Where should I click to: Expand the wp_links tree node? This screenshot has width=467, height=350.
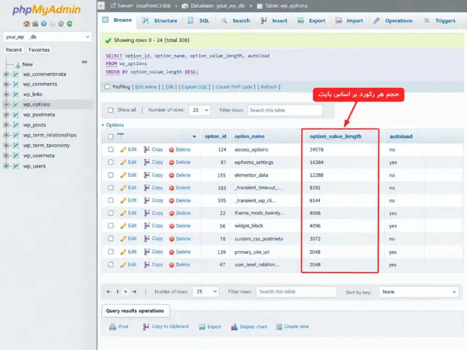coord(6,94)
